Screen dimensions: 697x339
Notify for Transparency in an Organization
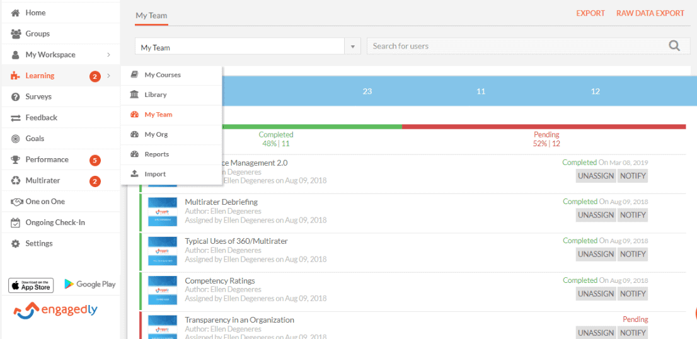(x=633, y=333)
